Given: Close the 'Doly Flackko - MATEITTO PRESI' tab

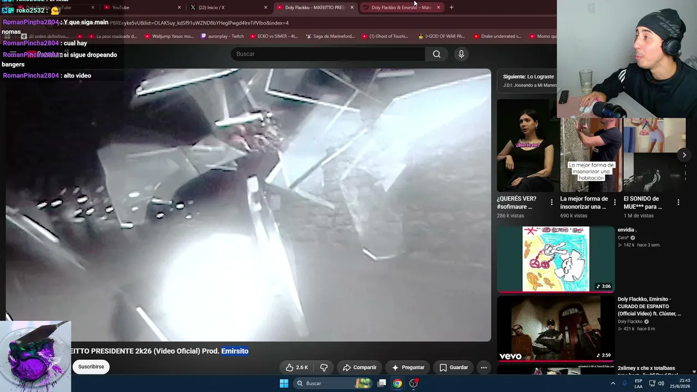Looking at the screenshot, I should pos(352,8).
